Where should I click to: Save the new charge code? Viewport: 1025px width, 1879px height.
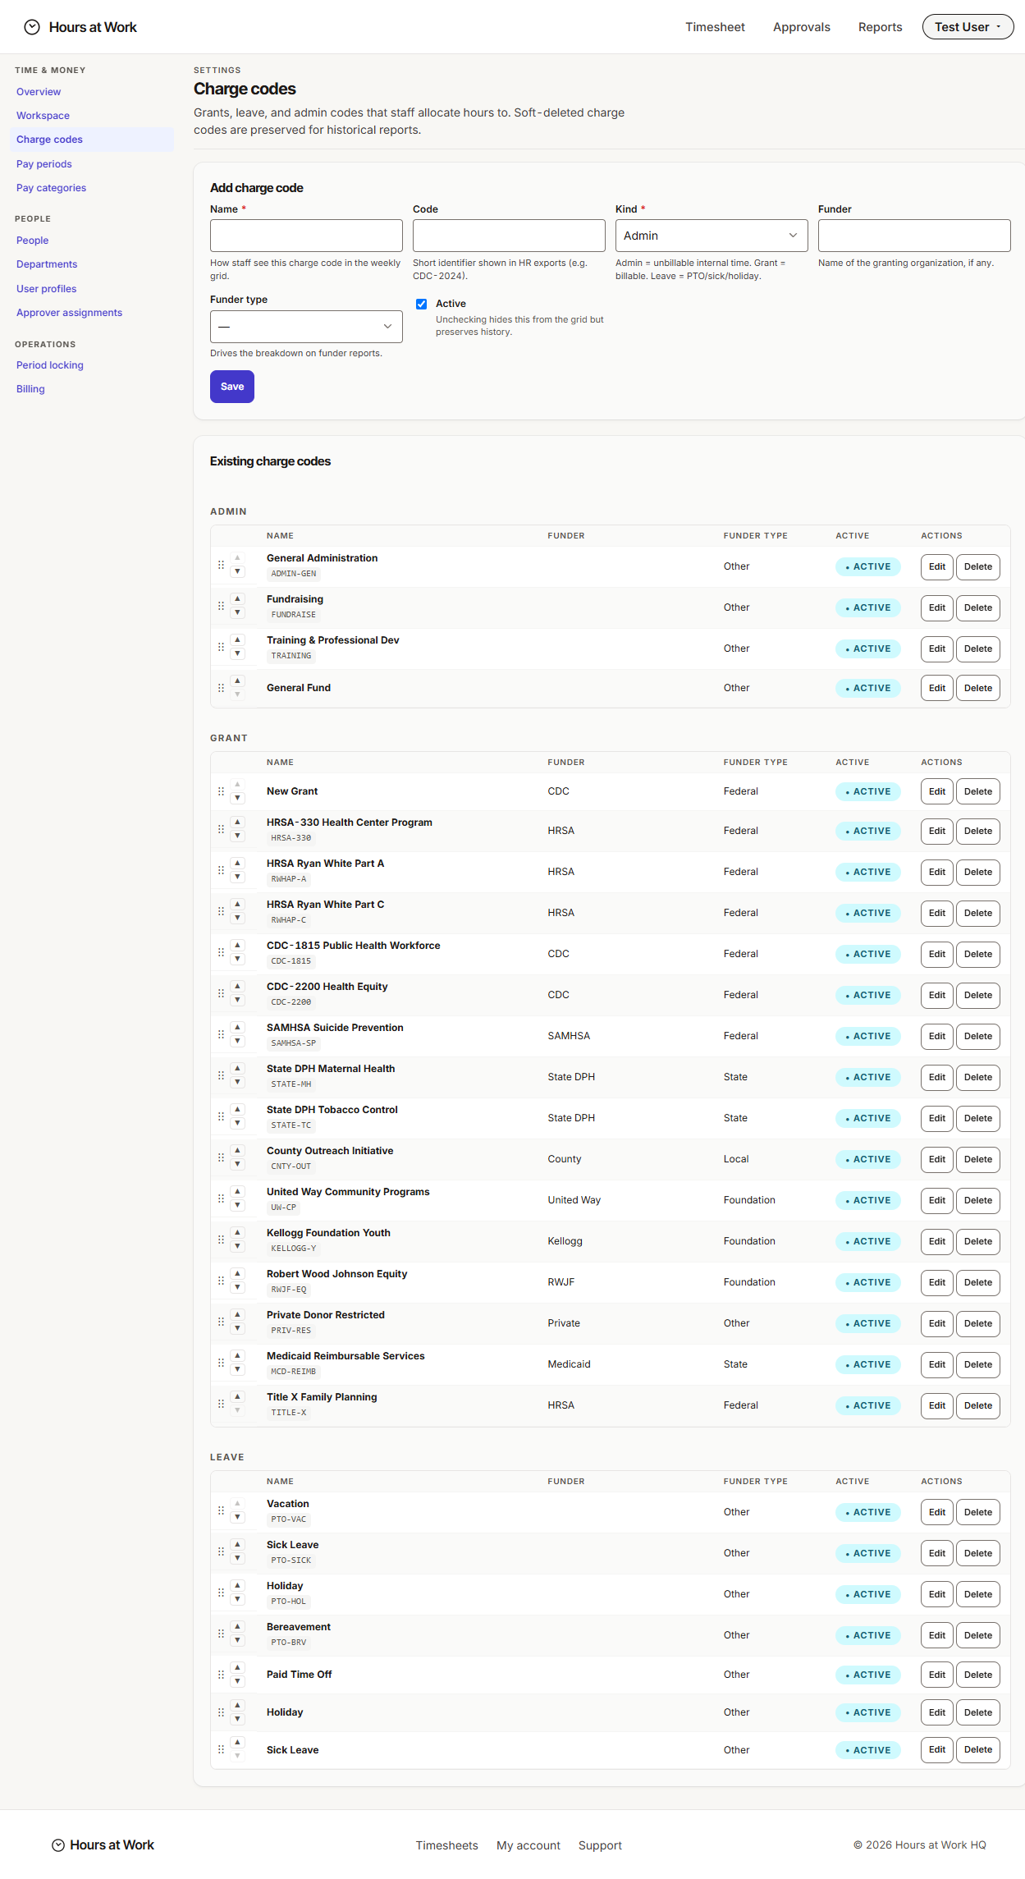[232, 387]
